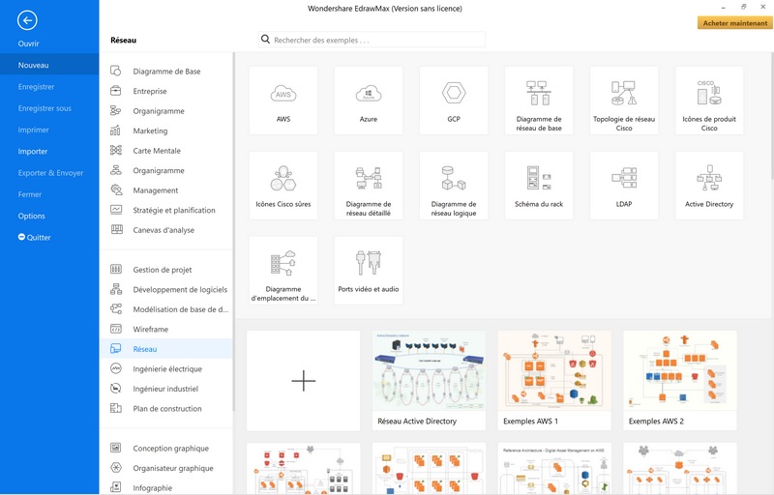This screenshot has height=495, width=774.
Task: Open the GCP hexagon template
Action: click(x=454, y=101)
